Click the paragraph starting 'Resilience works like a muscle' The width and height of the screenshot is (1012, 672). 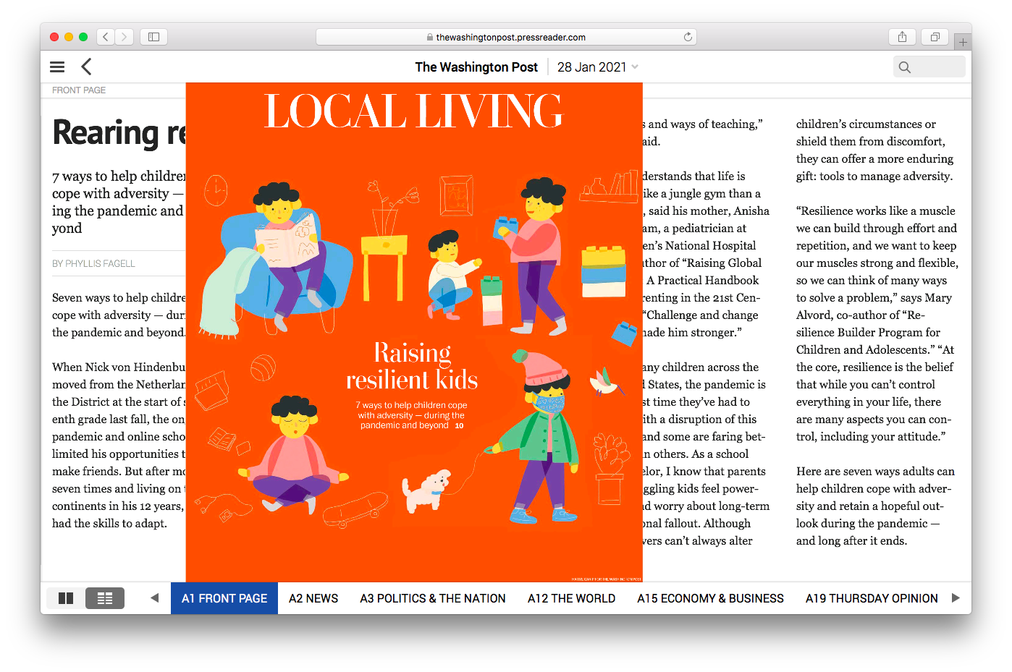[x=877, y=323]
